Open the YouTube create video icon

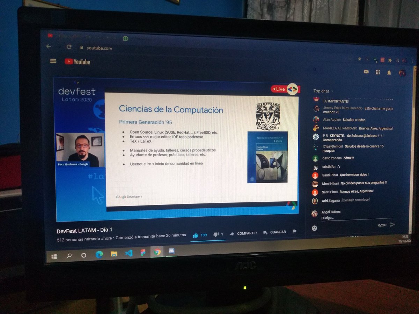367,72
